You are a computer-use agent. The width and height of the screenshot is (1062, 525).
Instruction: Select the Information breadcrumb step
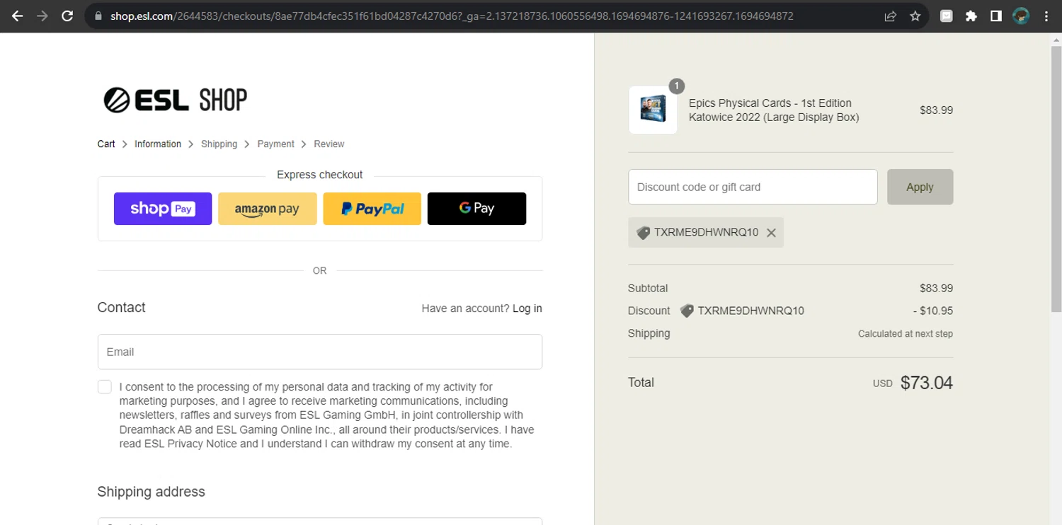(x=158, y=144)
